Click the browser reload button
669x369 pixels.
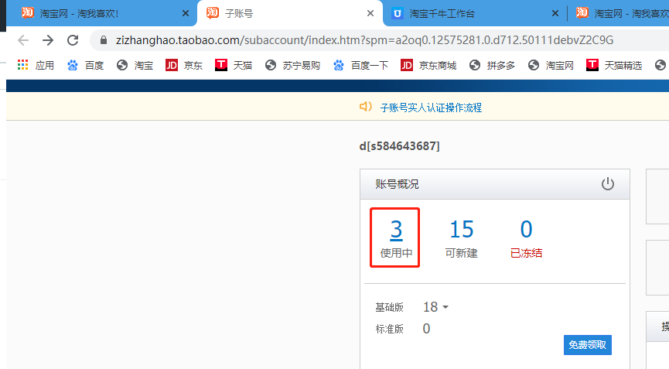coord(73,40)
